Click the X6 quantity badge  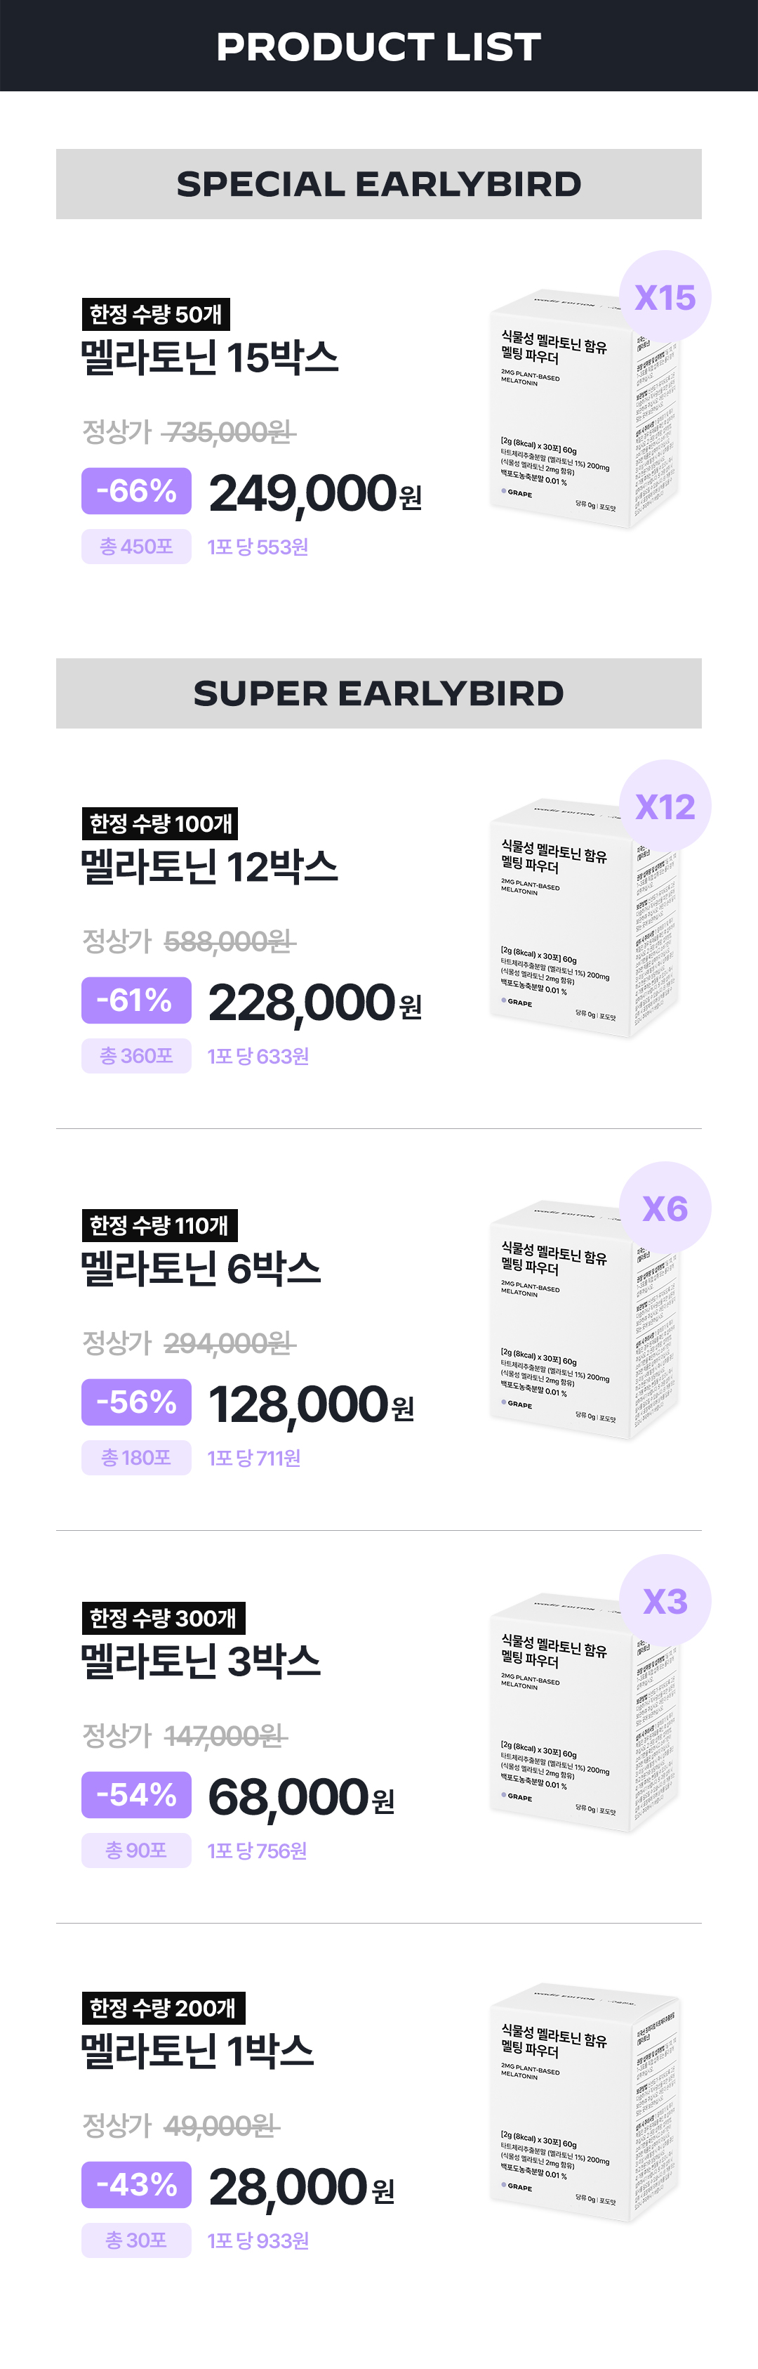664,1208
